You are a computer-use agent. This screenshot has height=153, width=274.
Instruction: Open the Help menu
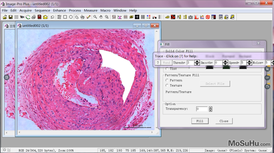pyautogui.click(x=133, y=10)
